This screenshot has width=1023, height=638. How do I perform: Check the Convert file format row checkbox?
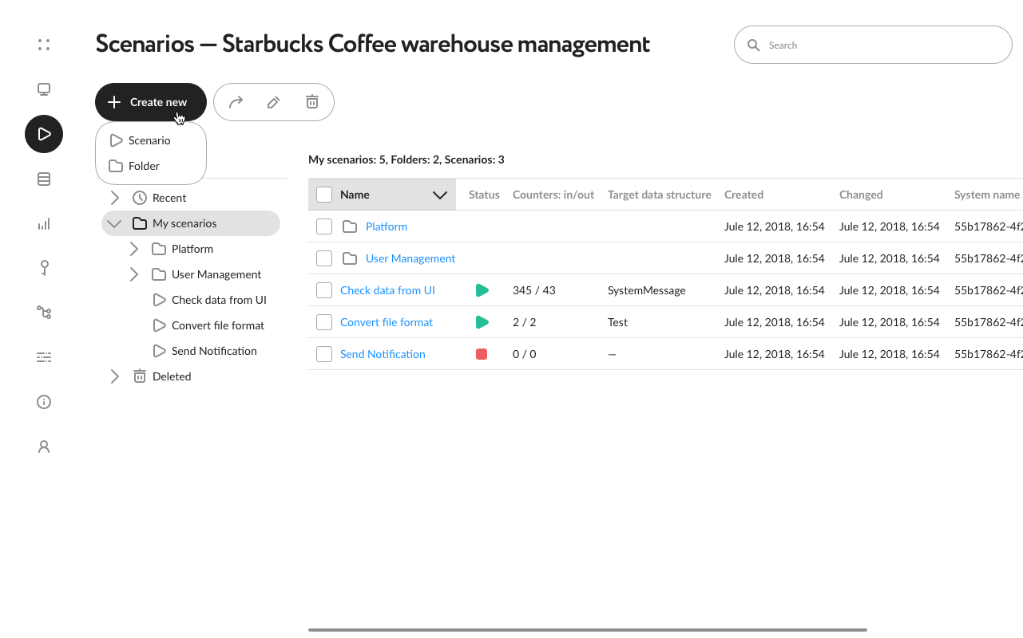point(324,322)
